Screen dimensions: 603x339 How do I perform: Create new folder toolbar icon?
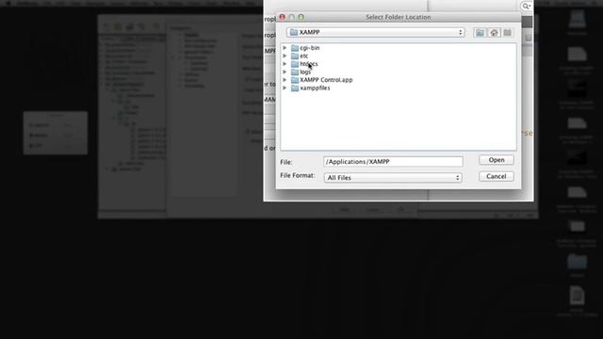tap(508, 33)
